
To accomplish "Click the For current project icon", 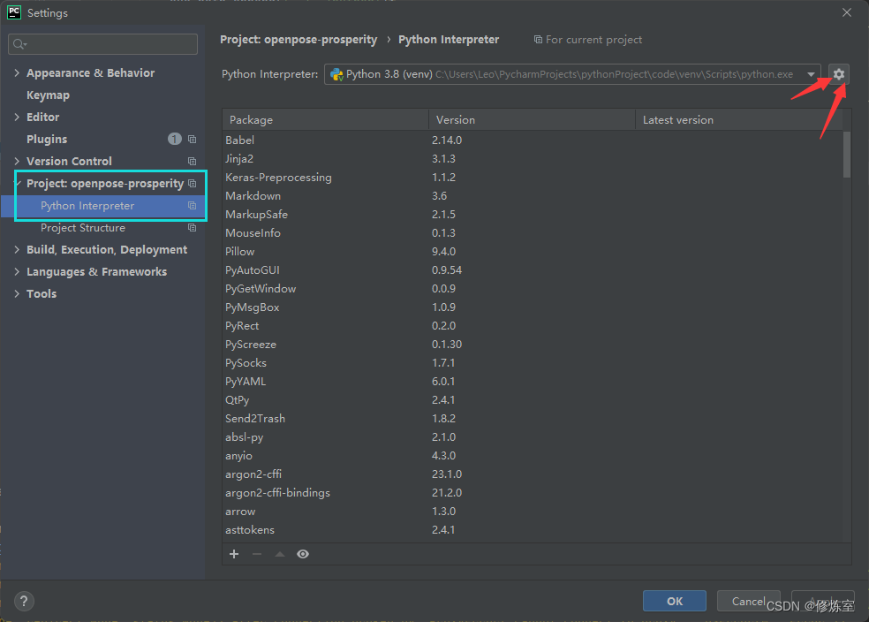I will point(538,40).
